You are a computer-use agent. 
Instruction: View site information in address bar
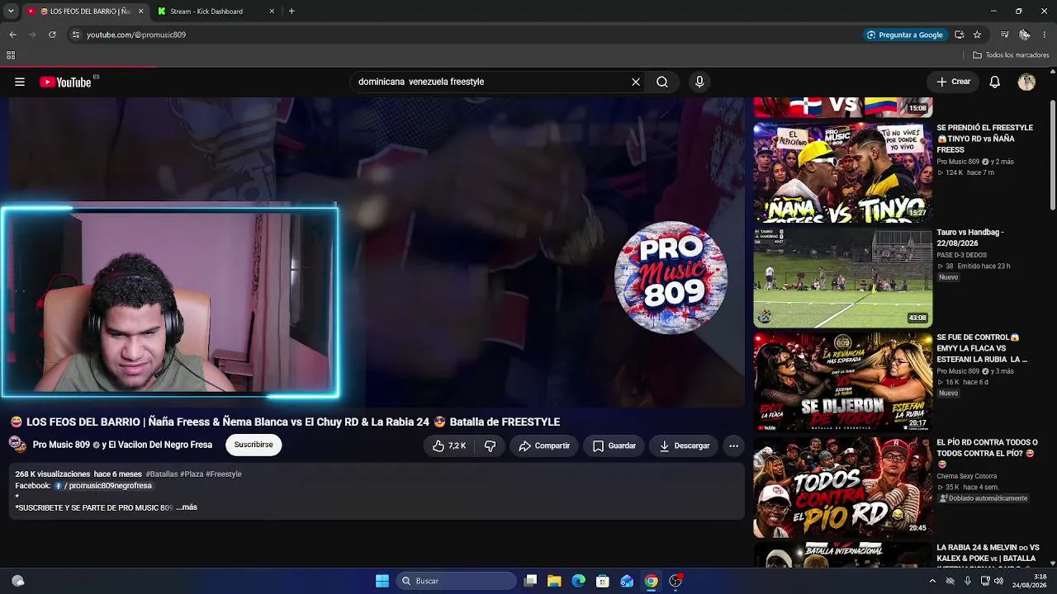(x=75, y=35)
